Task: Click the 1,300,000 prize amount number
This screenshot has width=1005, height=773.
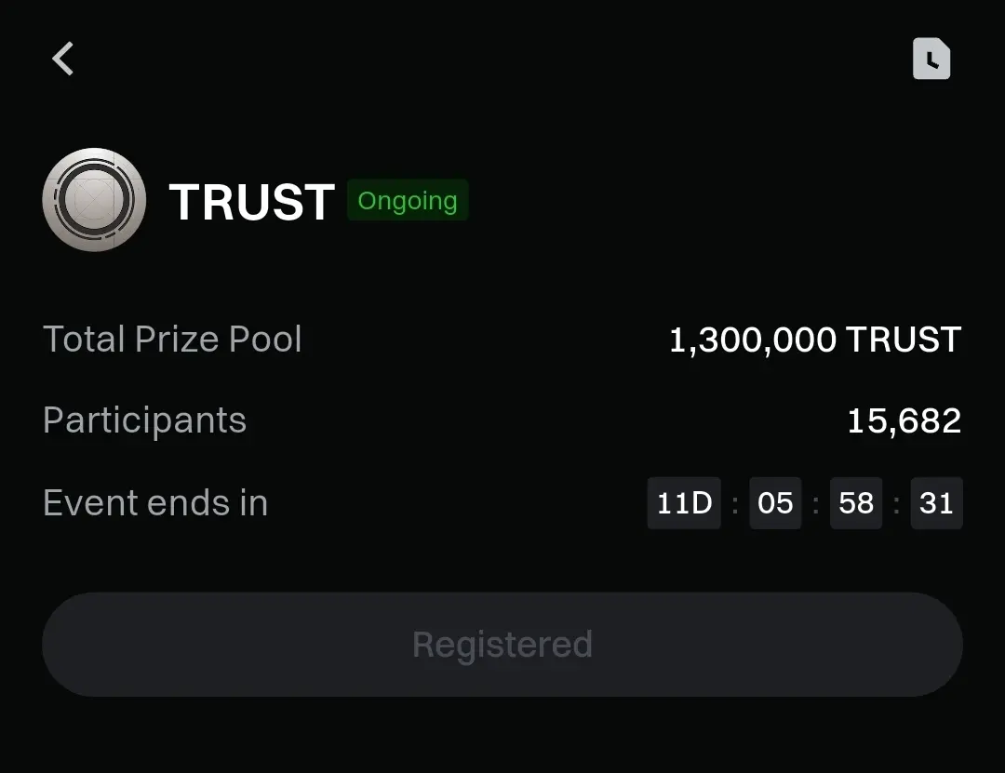Action: pos(753,340)
